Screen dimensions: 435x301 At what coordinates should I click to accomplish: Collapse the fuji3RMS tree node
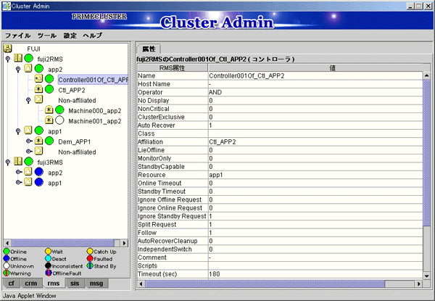tap(8, 162)
